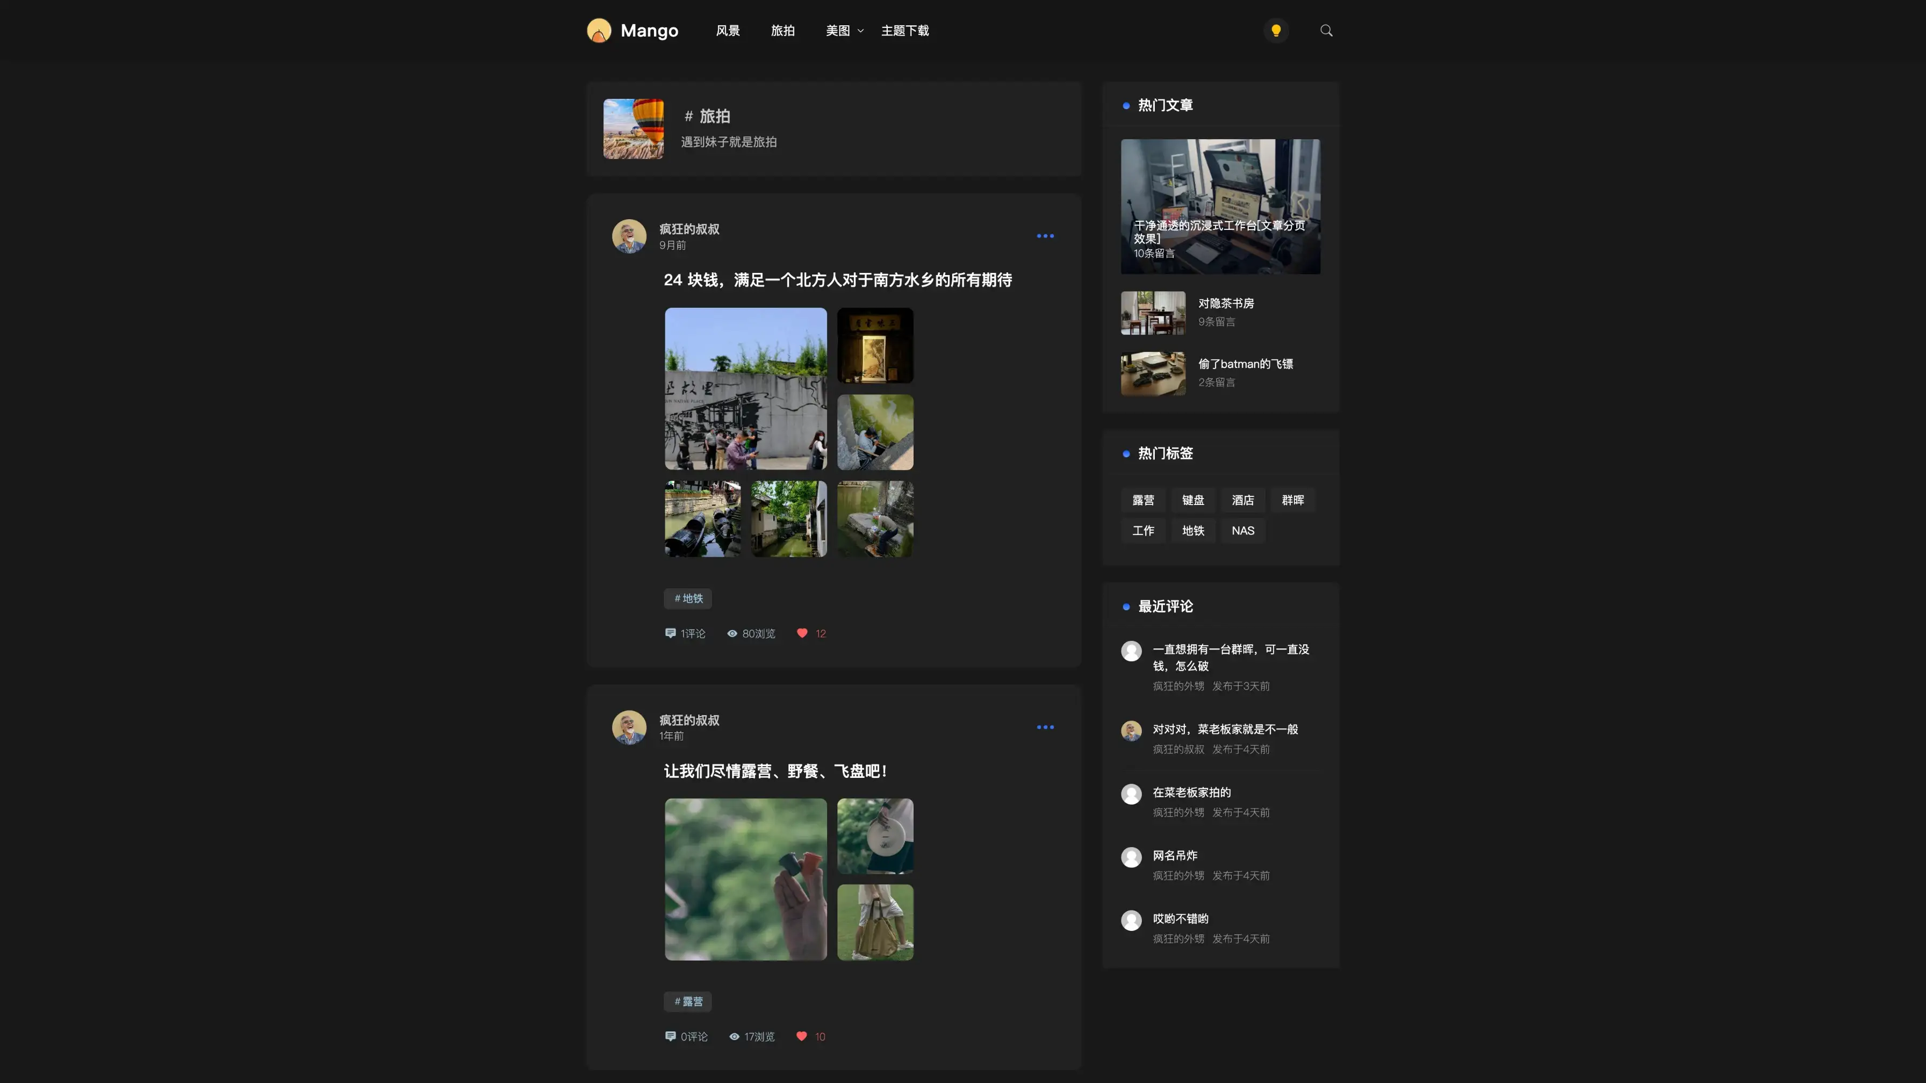This screenshot has width=1926, height=1083.
Task: Click the eye views icon on second post
Action: pyautogui.click(x=734, y=1036)
